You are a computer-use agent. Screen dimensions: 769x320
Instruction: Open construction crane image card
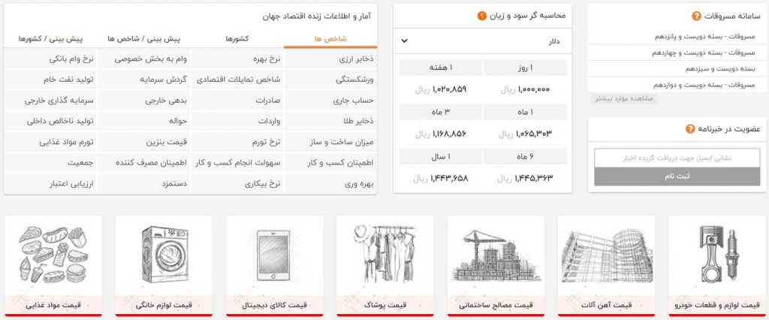click(x=496, y=255)
